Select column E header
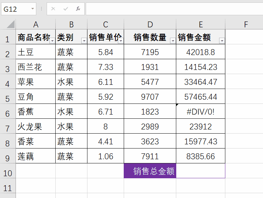The width and height of the screenshot is (263, 198). coord(200,24)
